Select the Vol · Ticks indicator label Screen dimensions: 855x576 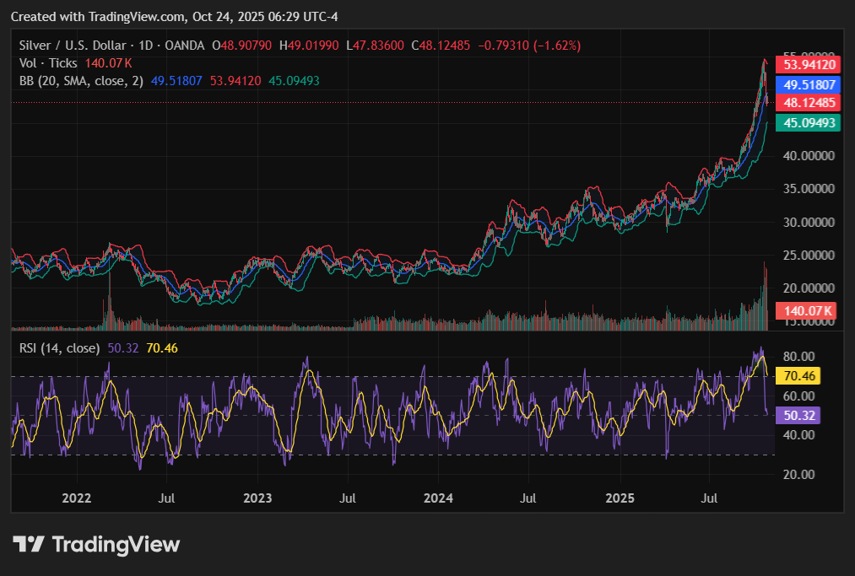pyautogui.click(x=48, y=62)
